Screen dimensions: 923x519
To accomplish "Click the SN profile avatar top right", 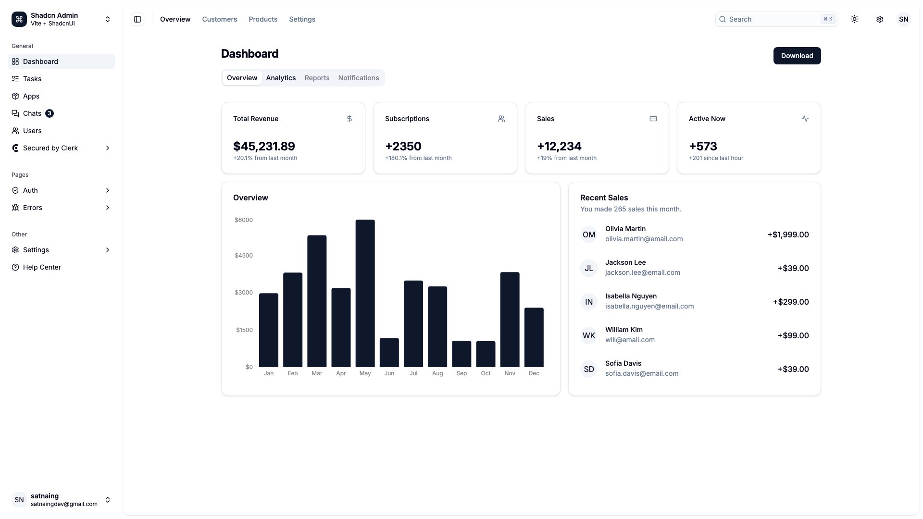I will click(904, 19).
